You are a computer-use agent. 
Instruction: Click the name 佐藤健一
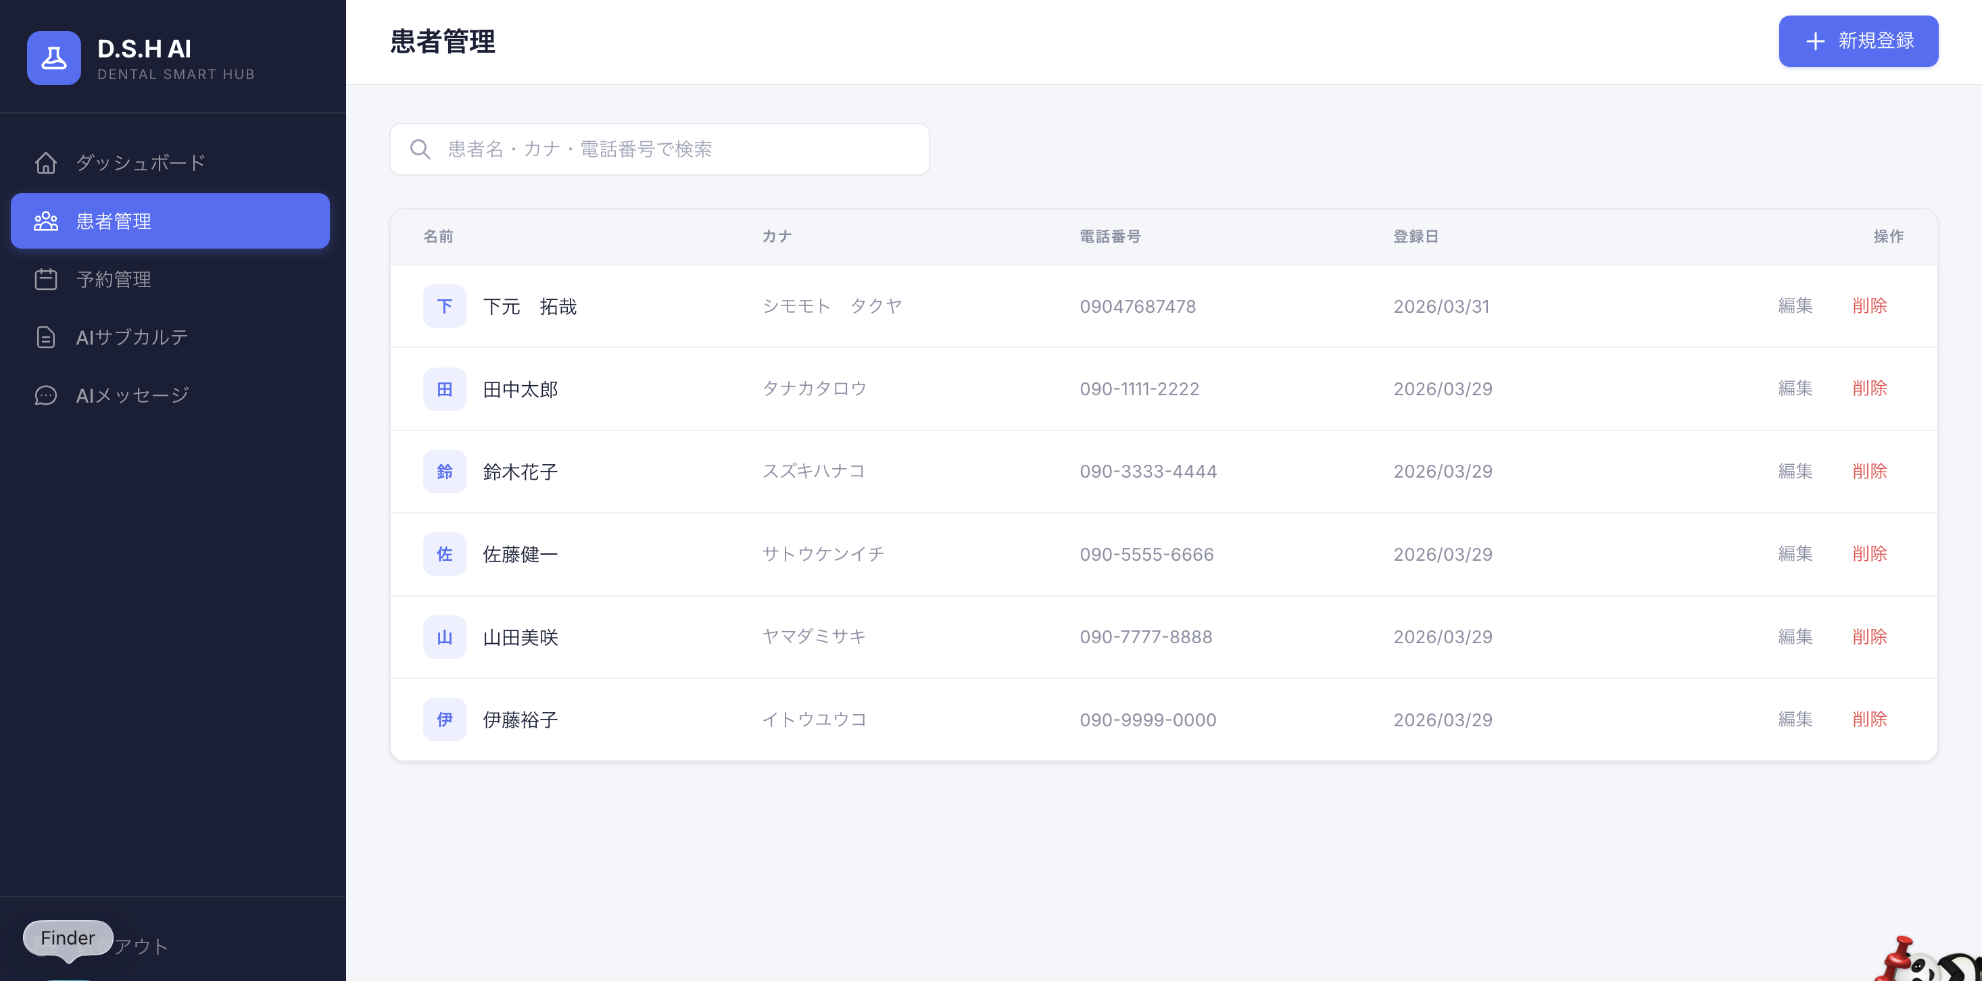[x=520, y=554]
